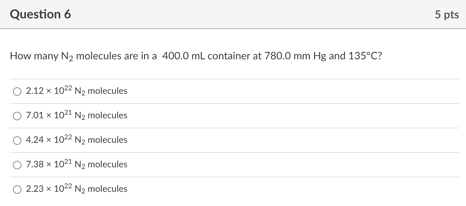Screen dimensions: 466x206
Task: Select the 2.12 × 10²² radio button
Action: (x=17, y=92)
